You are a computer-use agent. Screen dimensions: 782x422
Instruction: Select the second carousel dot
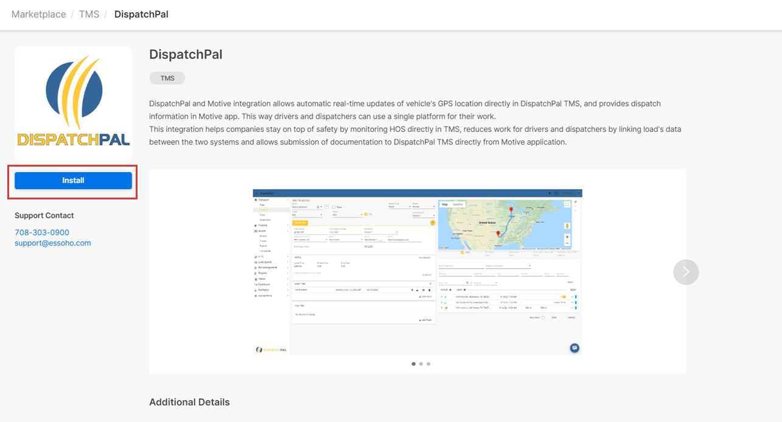point(421,364)
